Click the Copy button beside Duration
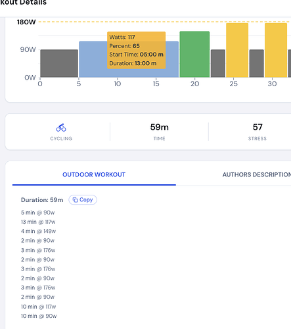Image resolution: width=291 pixels, height=329 pixels. [x=83, y=200]
